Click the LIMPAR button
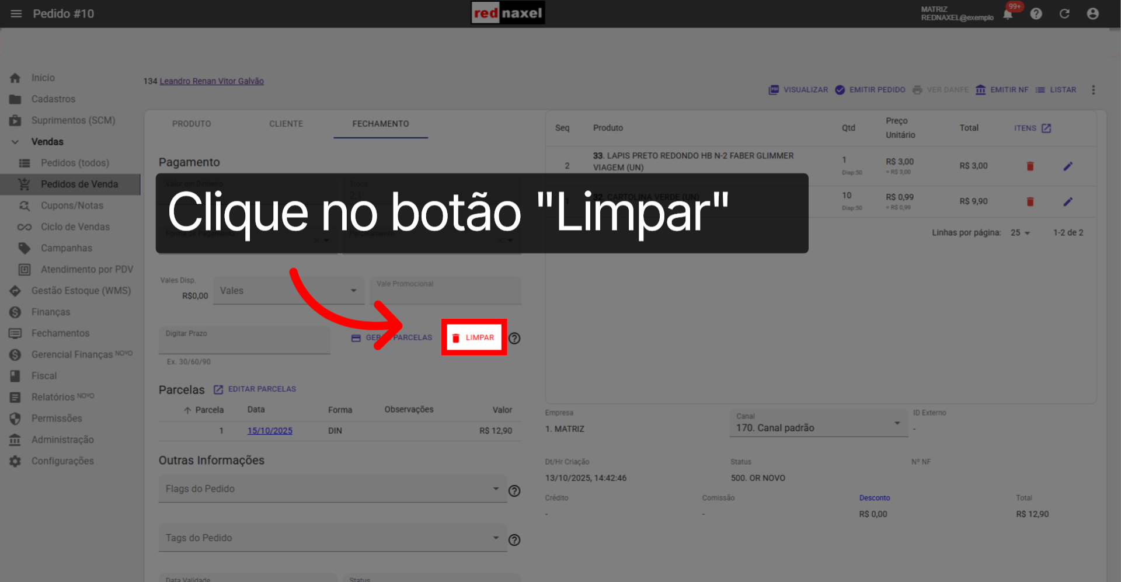Viewport: 1121px width, 582px height. tap(474, 337)
